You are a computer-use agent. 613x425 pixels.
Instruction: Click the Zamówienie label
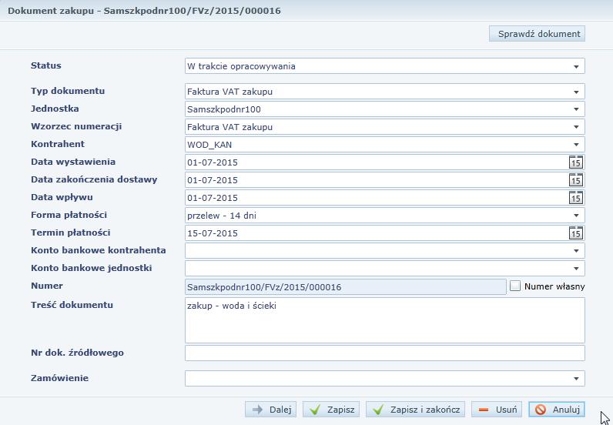point(60,378)
